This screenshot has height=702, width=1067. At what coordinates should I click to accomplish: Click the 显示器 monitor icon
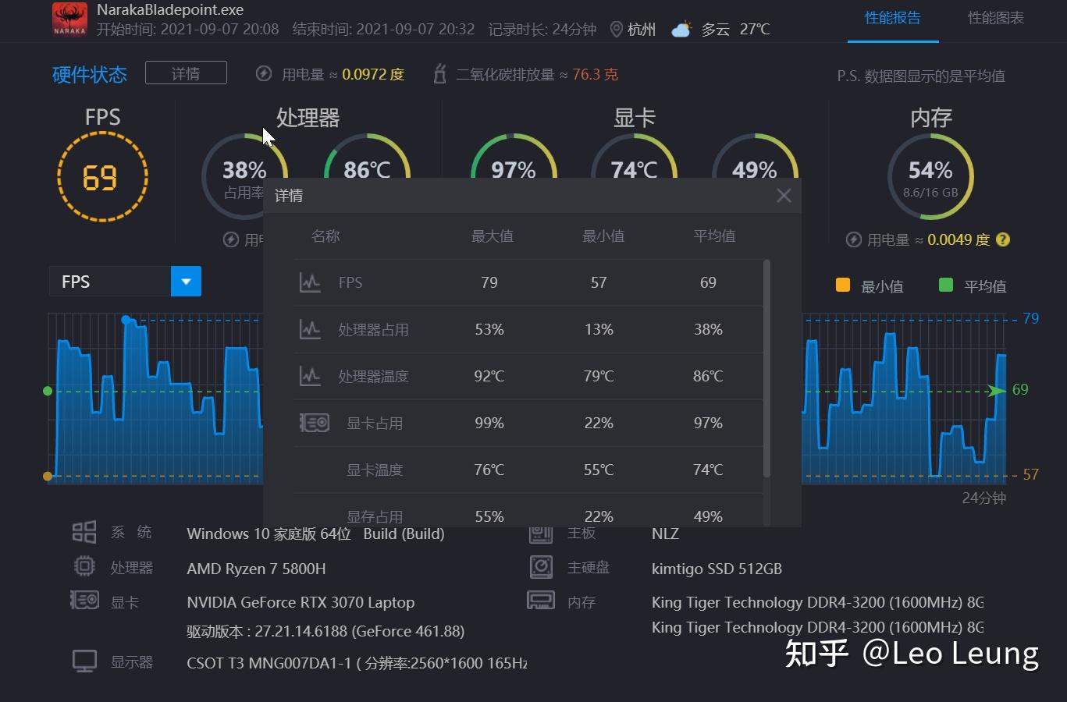click(84, 661)
